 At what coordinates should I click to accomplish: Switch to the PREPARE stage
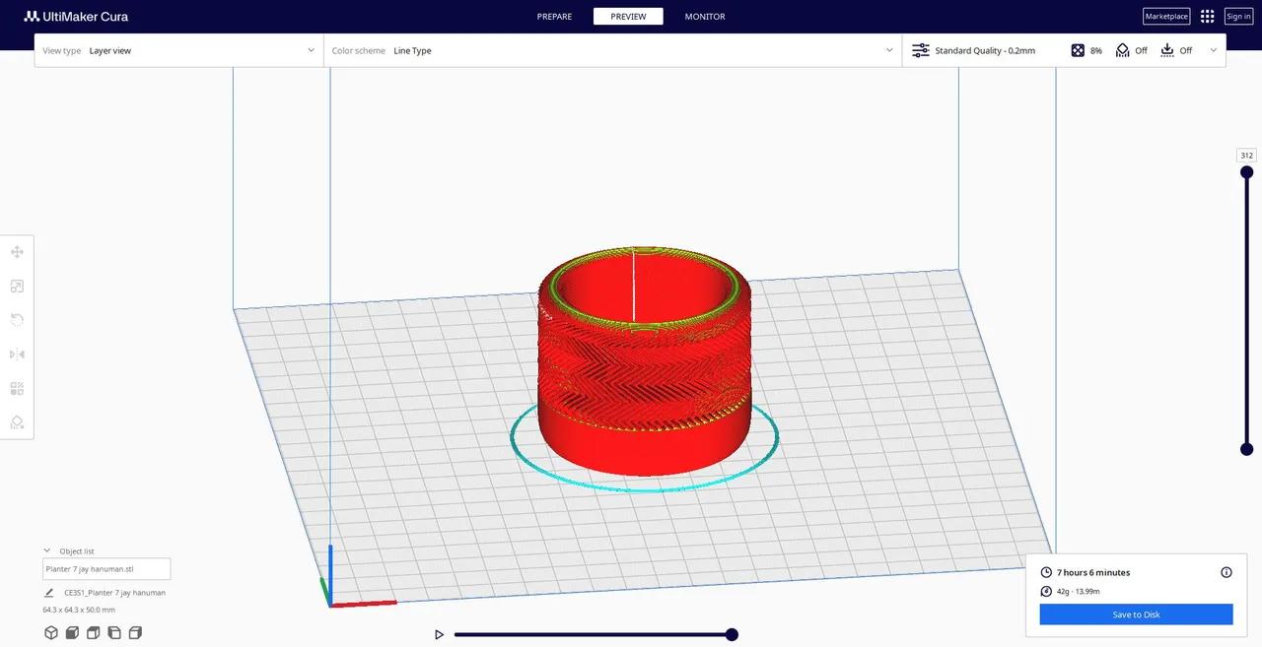click(554, 17)
